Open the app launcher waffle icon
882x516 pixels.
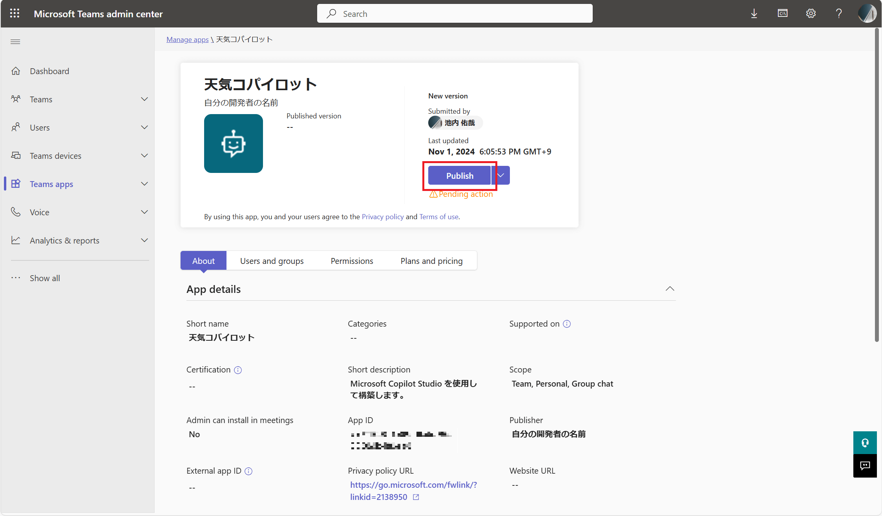pyautogui.click(x=15, y=13)
